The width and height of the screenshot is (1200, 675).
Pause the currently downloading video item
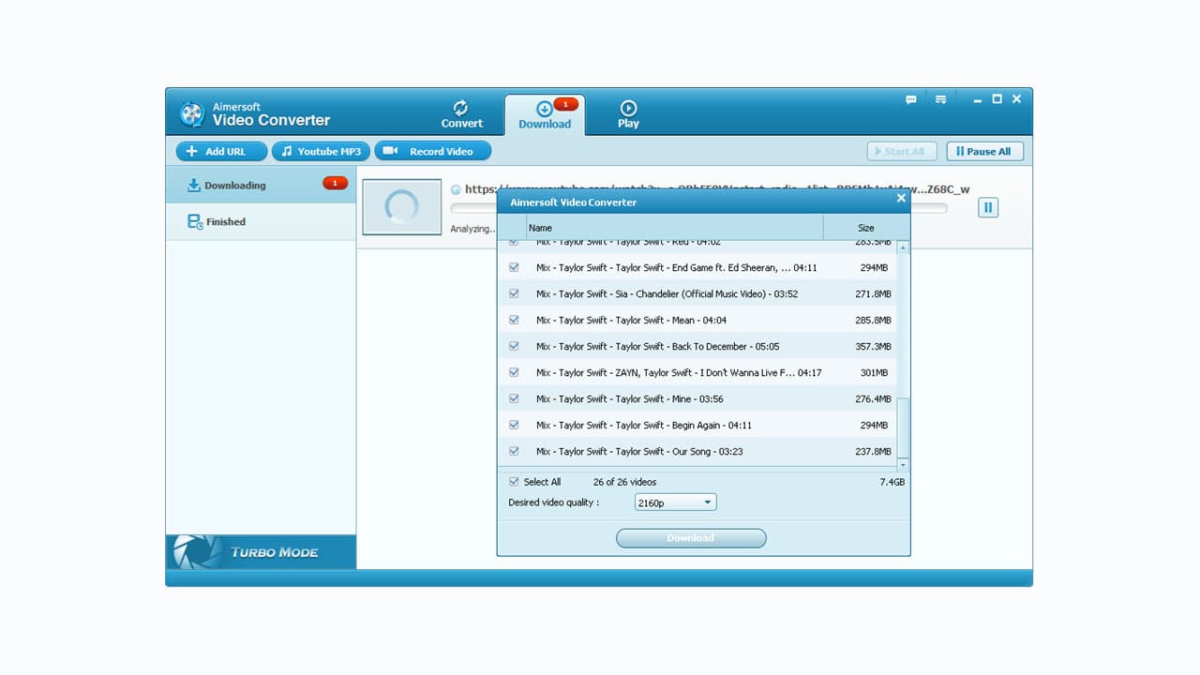click(987, 207)
